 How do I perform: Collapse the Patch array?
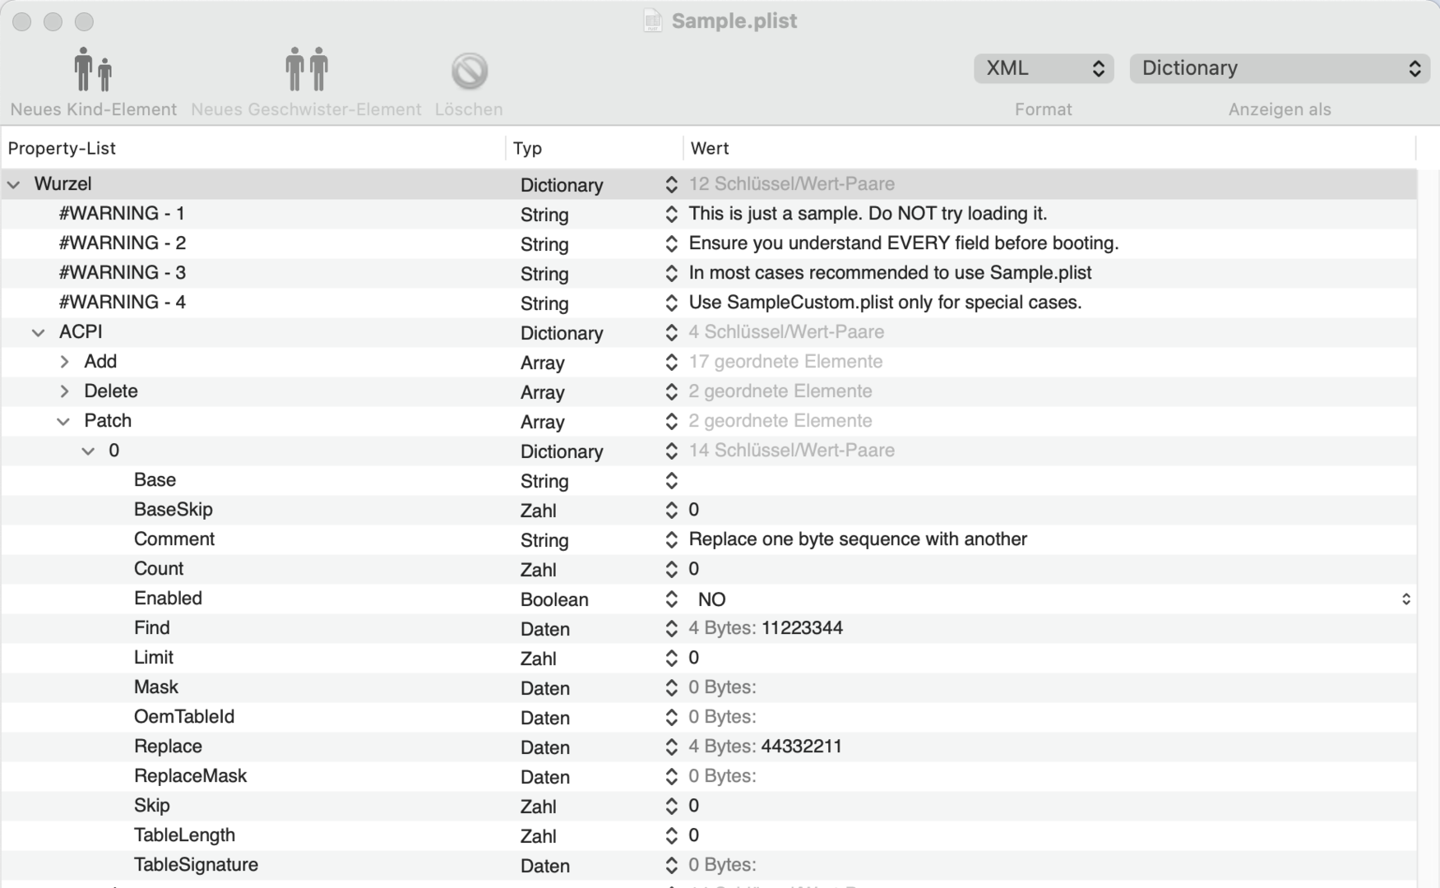point(63,421)
